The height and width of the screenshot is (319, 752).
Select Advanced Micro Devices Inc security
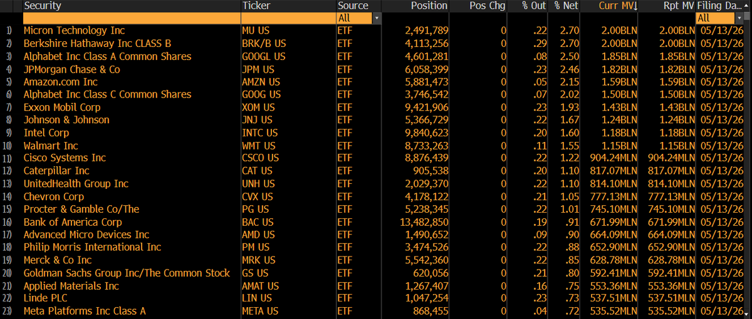(86, 235)
